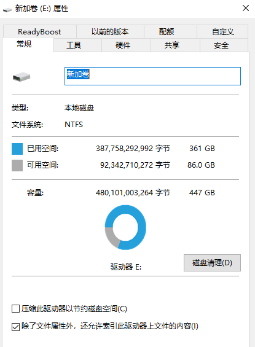Uncheck allow file content indexing checkbox
The height and width of the screenshot is (347, 255).
(15, 327)
